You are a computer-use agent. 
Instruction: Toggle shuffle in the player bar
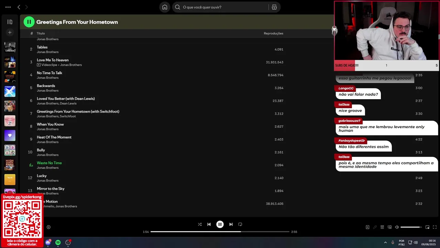coord(200,224)
